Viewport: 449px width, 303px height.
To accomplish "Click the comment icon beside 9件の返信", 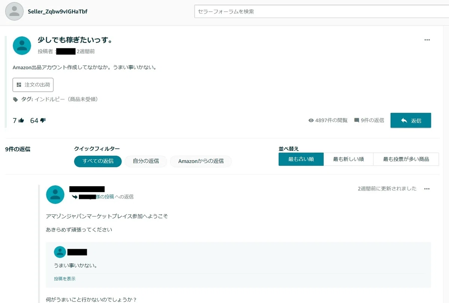I will [x=357, y=120].
